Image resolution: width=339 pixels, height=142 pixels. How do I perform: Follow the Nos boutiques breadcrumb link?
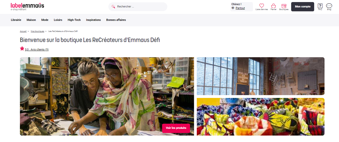[37, 31]
